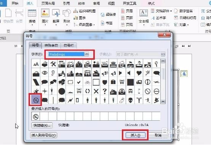Click the recently used no-smoking symbol
Screen dimensions: 211x145
36,117
